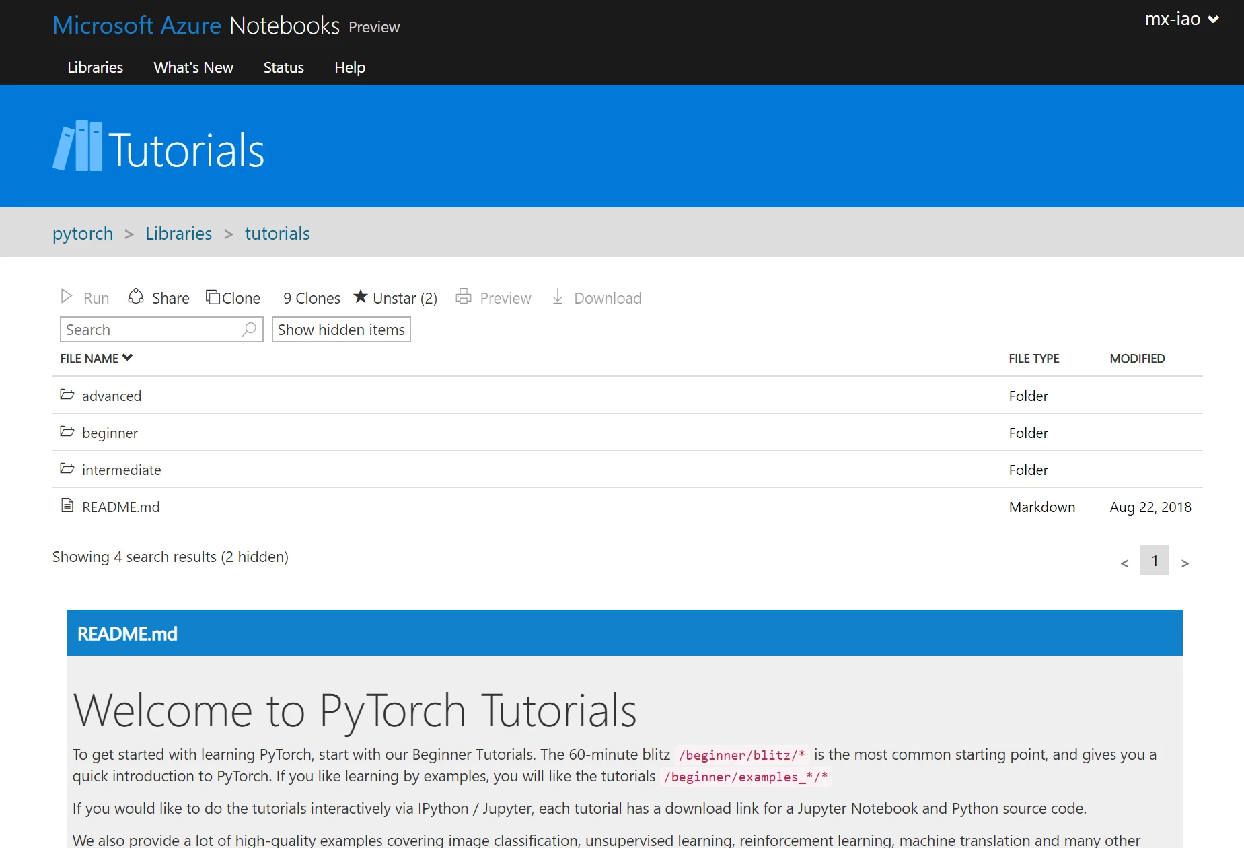This screenshot has height=848, width=1244.
Task: Click Showing 4 search results text
Action: (x=170, y=557)
